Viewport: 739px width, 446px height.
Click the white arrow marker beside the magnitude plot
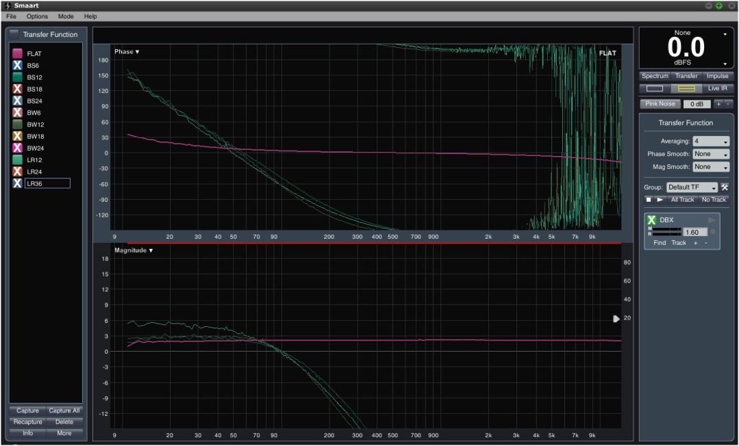616,319
